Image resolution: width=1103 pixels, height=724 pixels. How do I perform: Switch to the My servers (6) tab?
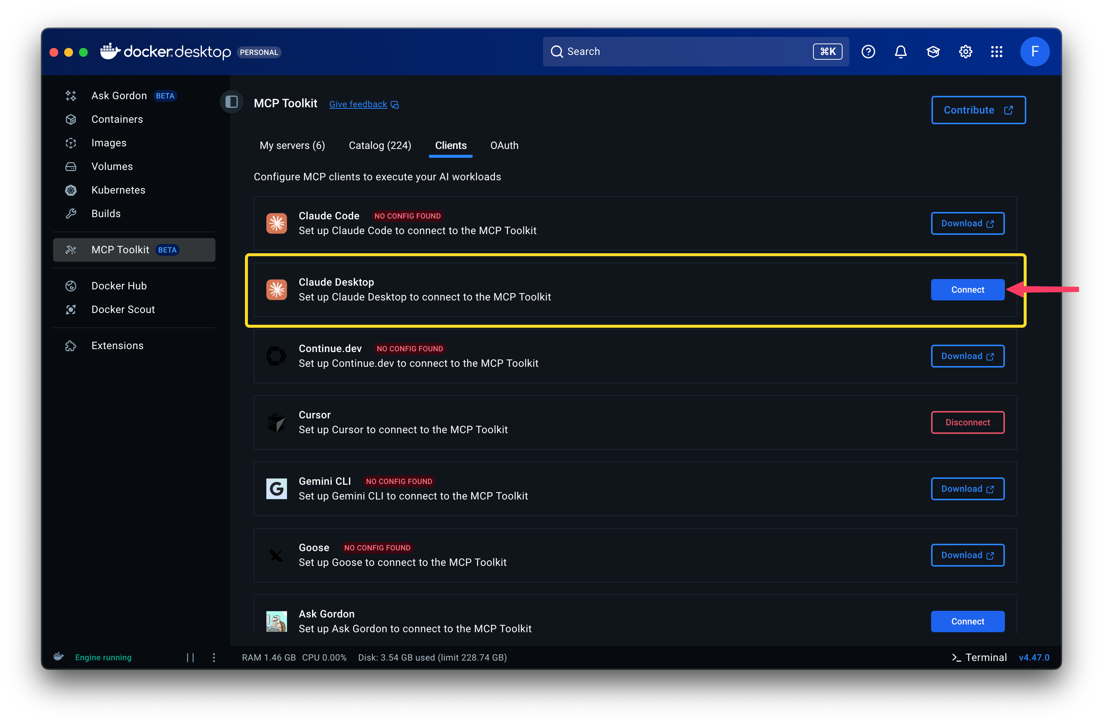(x=292, y=146)
